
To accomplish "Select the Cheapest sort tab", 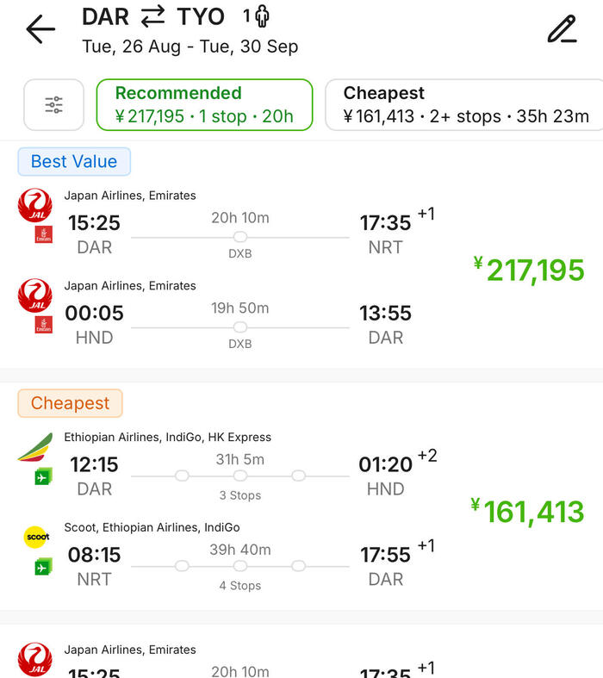I will pyautogui.click(x=465, y=105).
